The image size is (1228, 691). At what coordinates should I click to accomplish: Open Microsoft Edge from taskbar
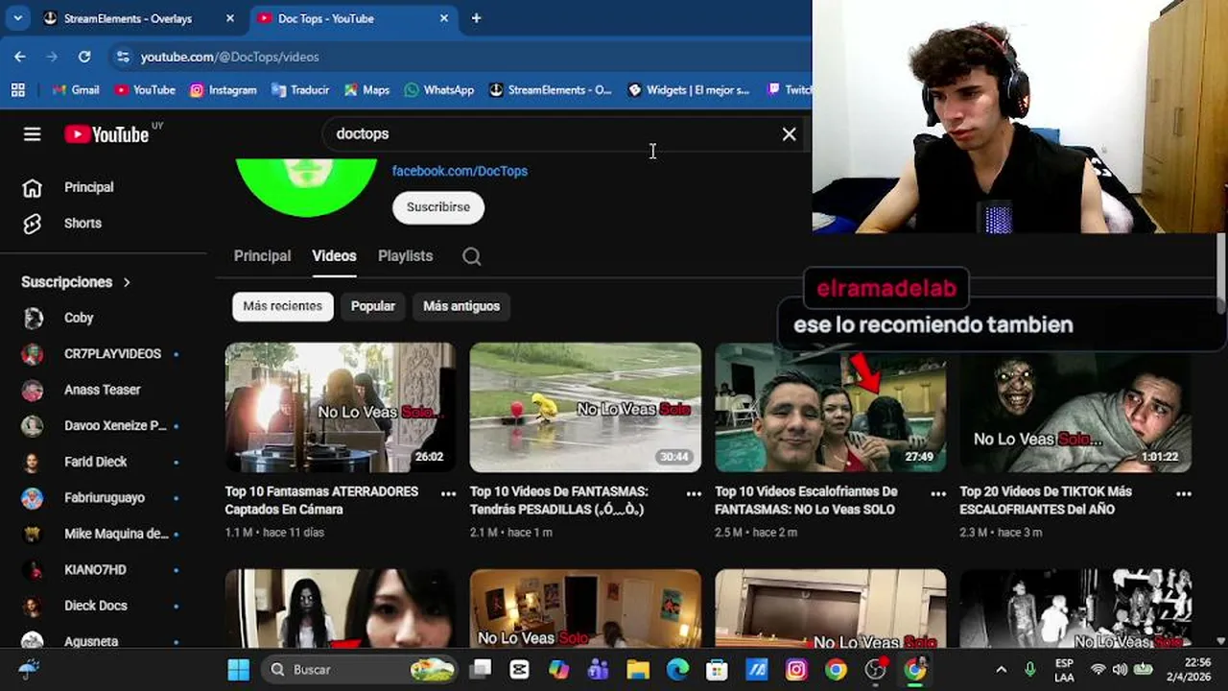[677, 670]
